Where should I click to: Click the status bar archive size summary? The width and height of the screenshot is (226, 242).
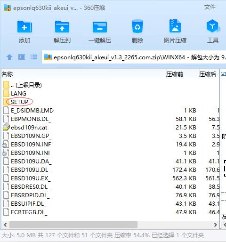coord(103,235)
